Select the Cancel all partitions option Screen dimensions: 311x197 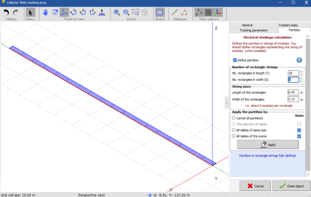234,118
